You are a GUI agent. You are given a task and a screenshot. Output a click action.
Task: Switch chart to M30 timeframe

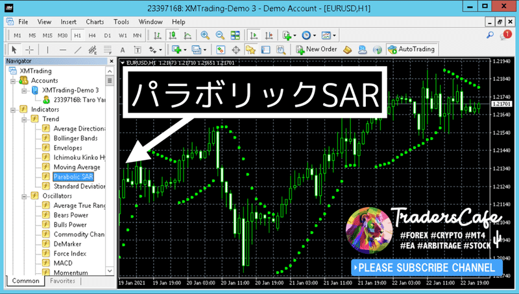(62, 36)
